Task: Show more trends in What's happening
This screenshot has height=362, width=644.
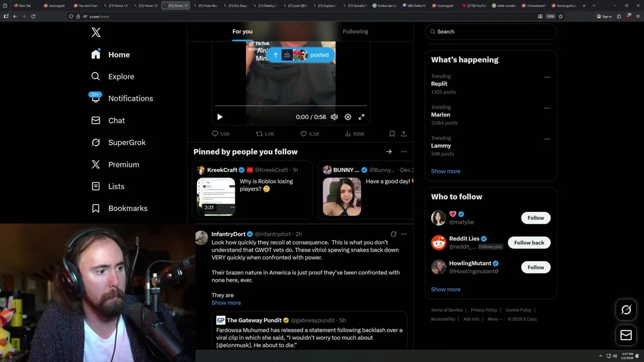Action: (x=446, y=171)
